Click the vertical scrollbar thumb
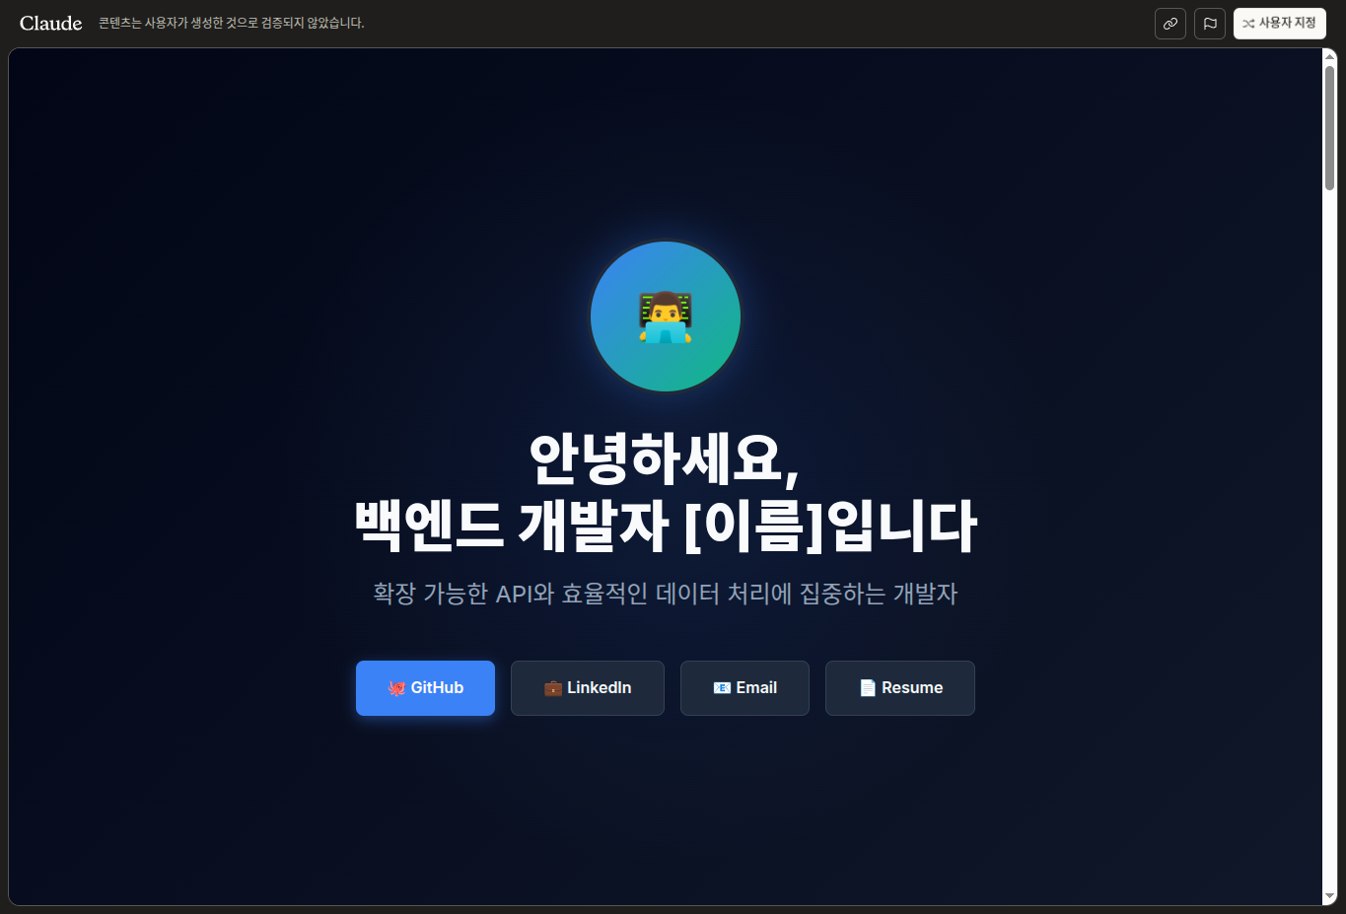The height and width of the screenshot is (914, 1346). point(1330,128)
